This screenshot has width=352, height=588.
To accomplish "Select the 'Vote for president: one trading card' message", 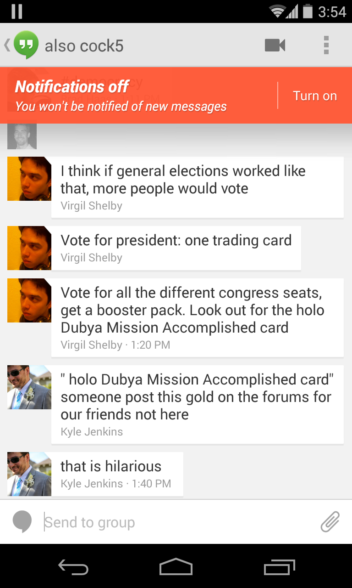I will [176, 248].
